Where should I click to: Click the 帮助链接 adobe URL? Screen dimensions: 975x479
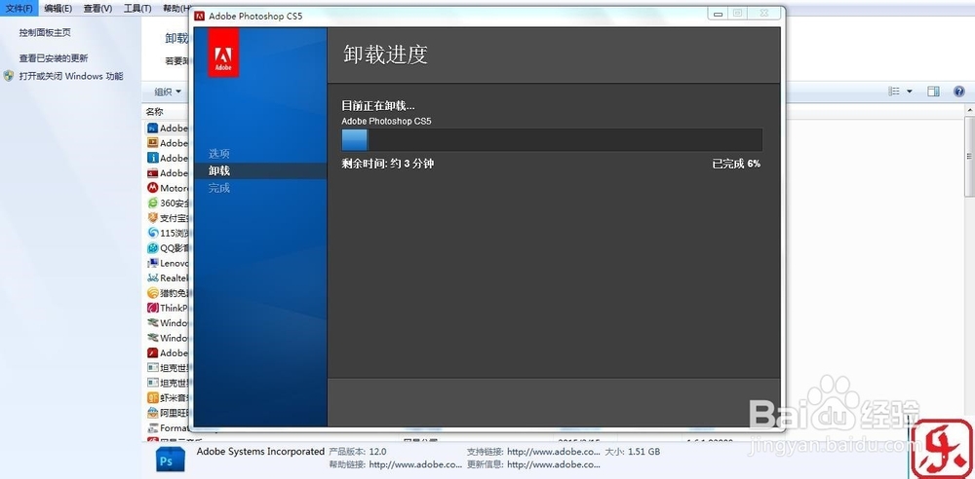coord(415,464)
